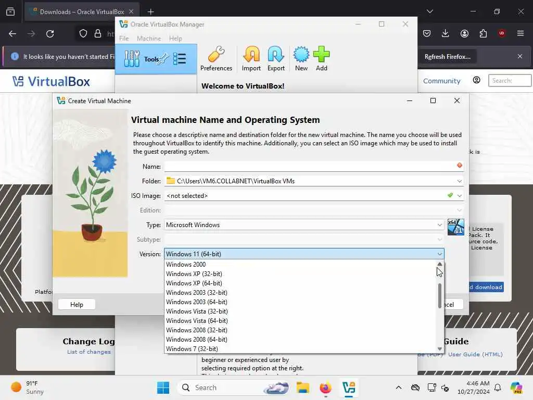Click the Firefox taskbar icon
Screen dimensions: 533x400
click(325, 387)
